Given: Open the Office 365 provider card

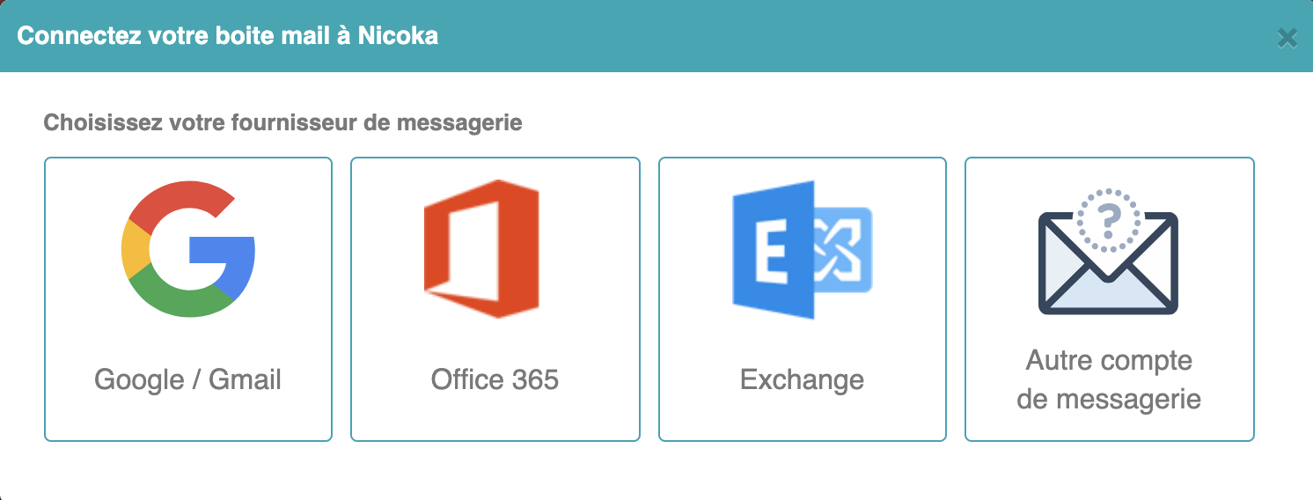Looking at the screenshot, I should (495, 299).
